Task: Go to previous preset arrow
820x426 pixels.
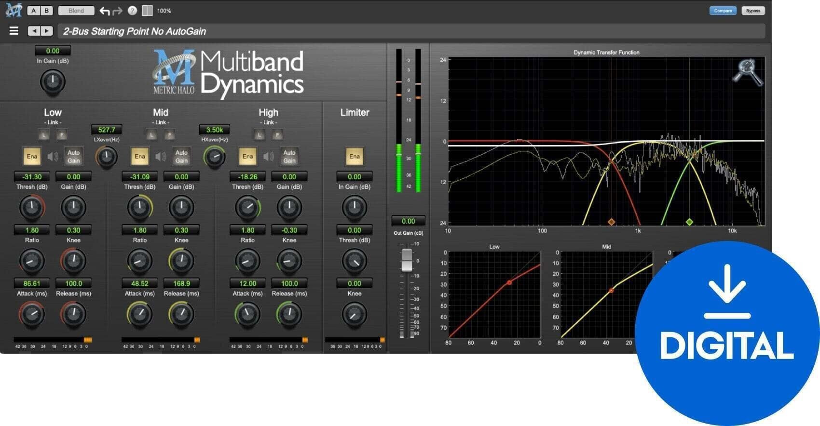Action: [x=34, y=31]
